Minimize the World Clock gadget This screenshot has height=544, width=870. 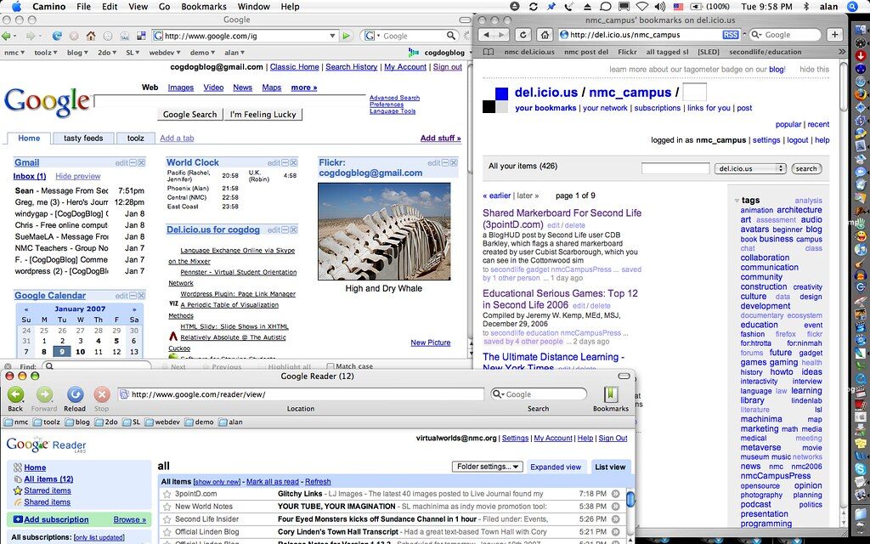[285, 162]
